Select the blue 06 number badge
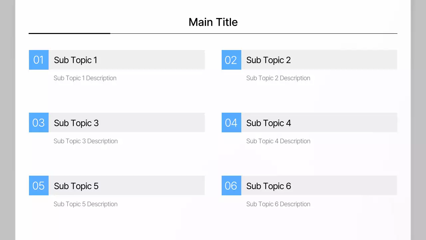Image resolution: width=426 pixels, height=240 pixels. pyautogui.click(x=231, y=186)
